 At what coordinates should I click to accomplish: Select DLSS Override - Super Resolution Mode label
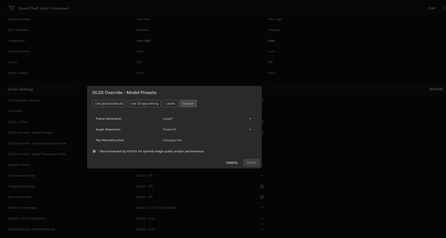point(37,154)
